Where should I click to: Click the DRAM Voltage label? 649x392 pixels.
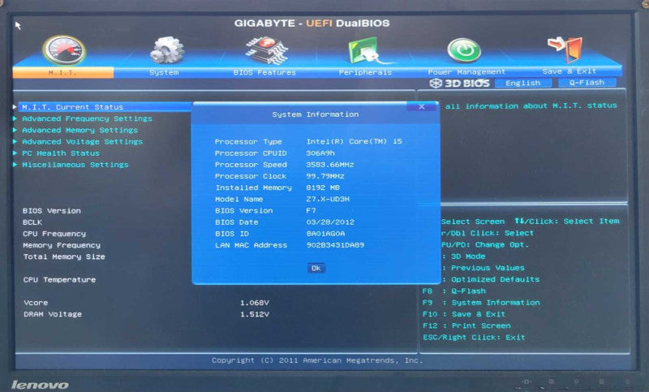tap(53, 314)
